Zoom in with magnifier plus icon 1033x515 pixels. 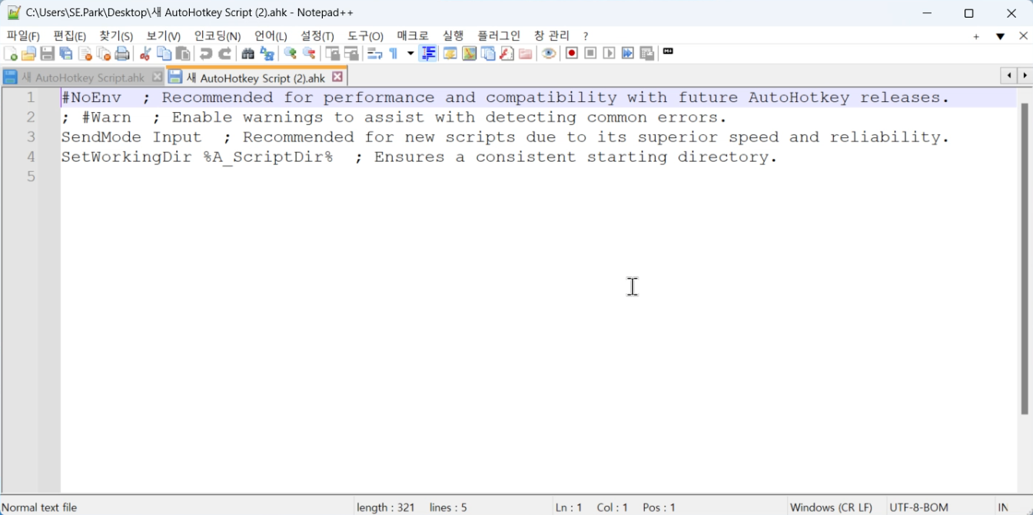pos(290,54)
